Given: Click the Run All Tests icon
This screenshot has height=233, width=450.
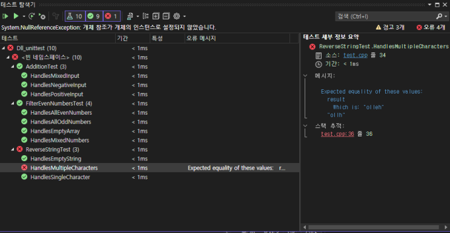Looking at the screenshot, I should click(x=5, y=16).
